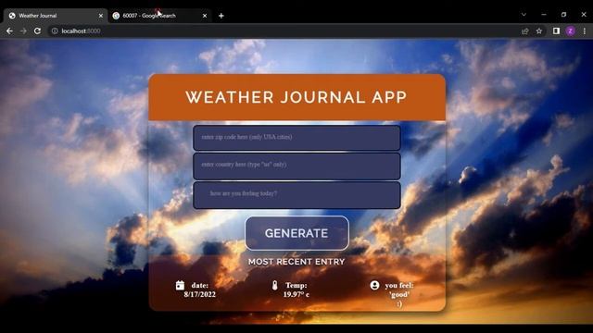This screenshot has width=593, height=333.
Task: Open the browser side panel
Action: click(556, 31)
